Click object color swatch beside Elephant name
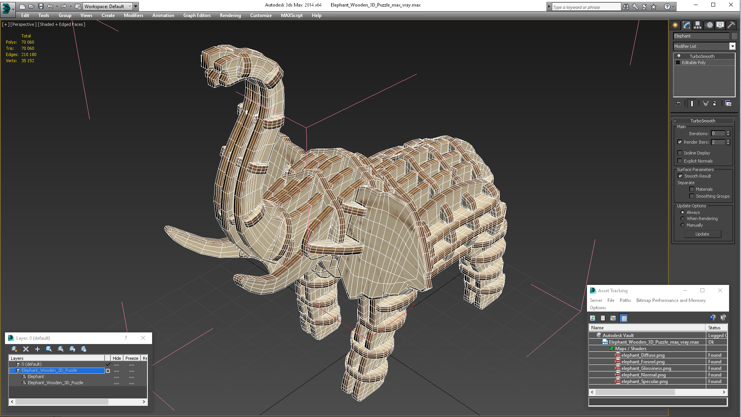The height and width of the screenshot is (417, 741). tap(734, 36)
